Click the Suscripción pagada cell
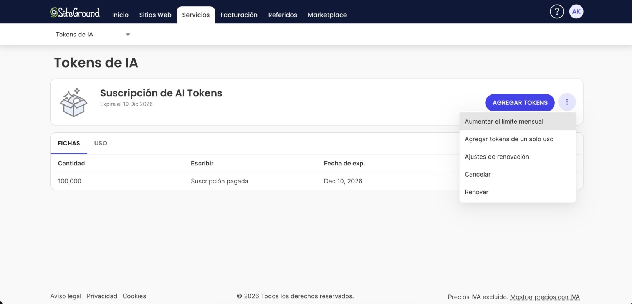The image size is (632, 304). pos(220,181)
